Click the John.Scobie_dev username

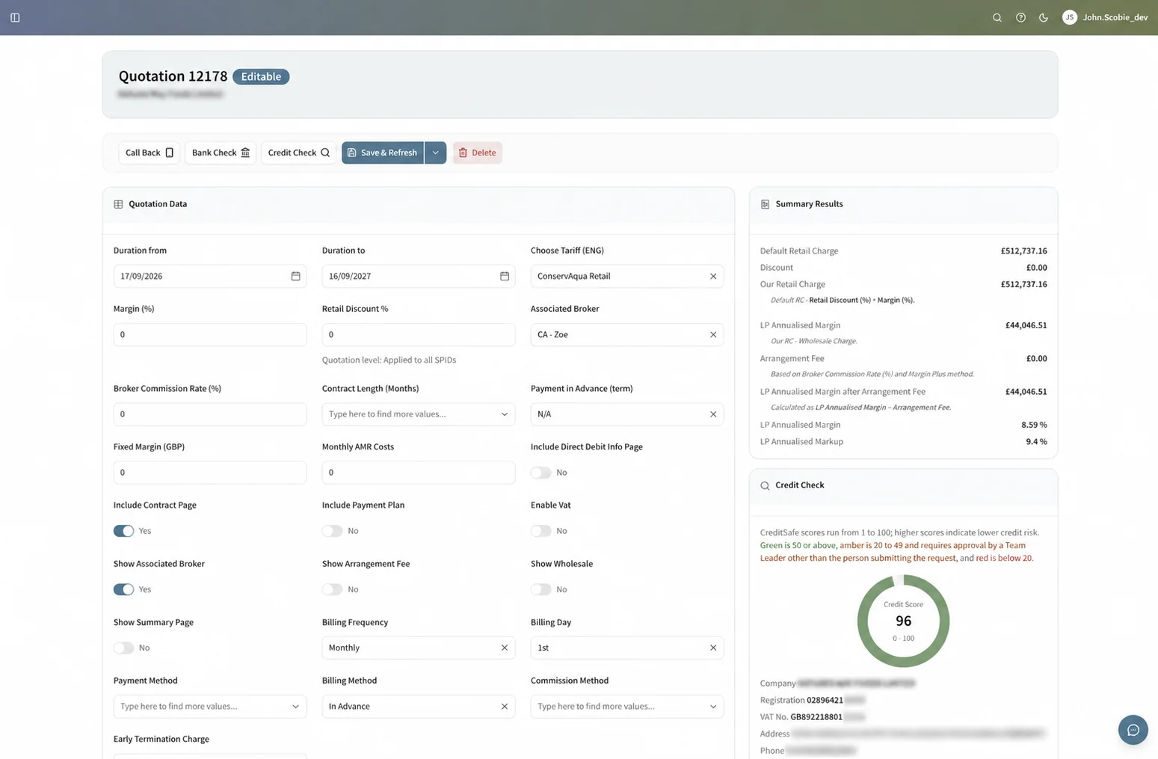1115,17
